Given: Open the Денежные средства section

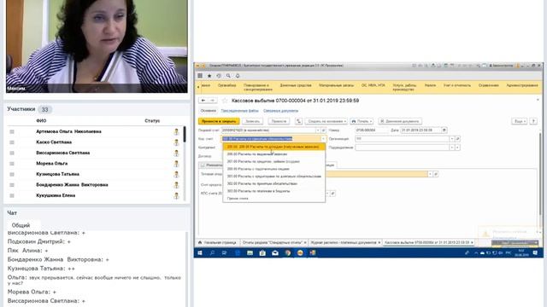Looking at the screenshot, I should (296, 85).
